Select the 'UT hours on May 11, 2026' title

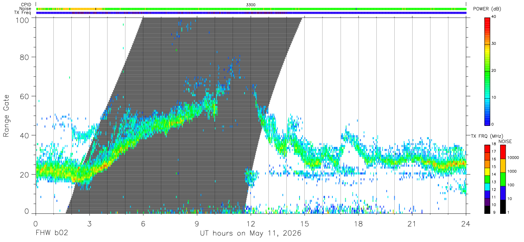coord(250,233)
